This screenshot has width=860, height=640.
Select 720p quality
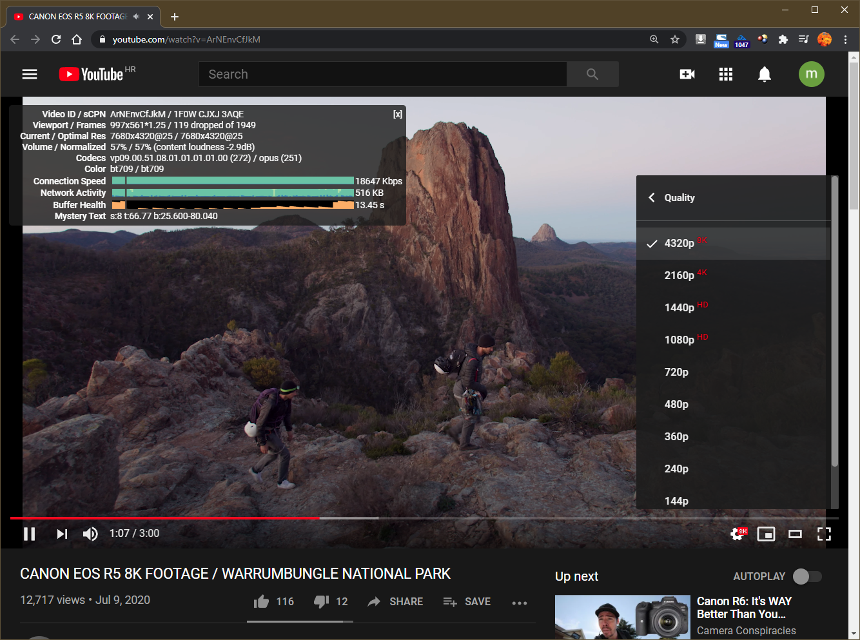tap(733, 372)
